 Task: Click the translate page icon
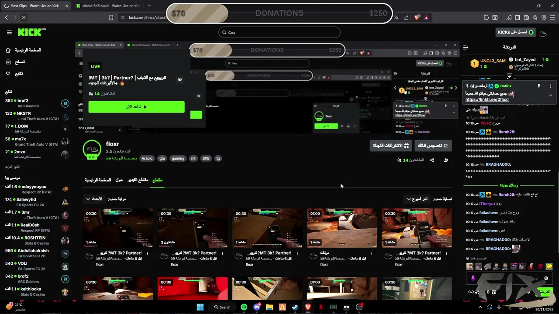(x=396, y=17)
